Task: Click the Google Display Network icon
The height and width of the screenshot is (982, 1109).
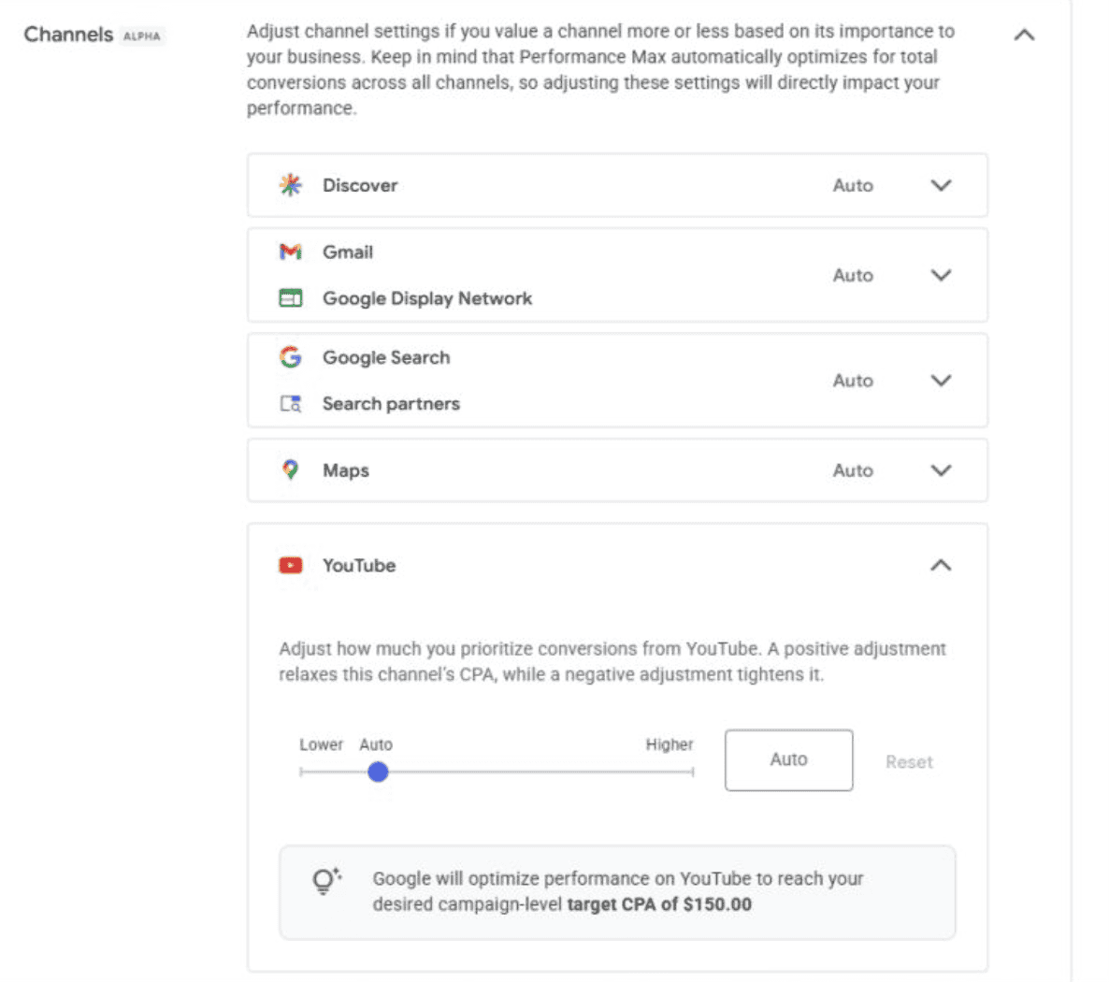Action: [290, 298]
